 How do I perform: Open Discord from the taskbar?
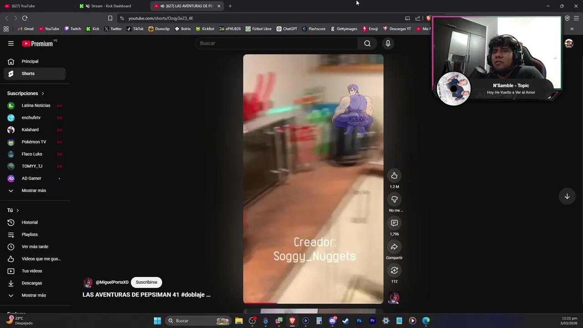332,321
